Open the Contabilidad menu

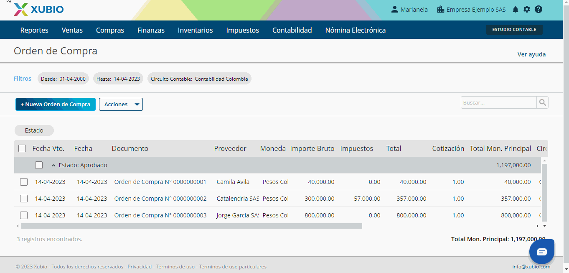[x=292, y=30]
